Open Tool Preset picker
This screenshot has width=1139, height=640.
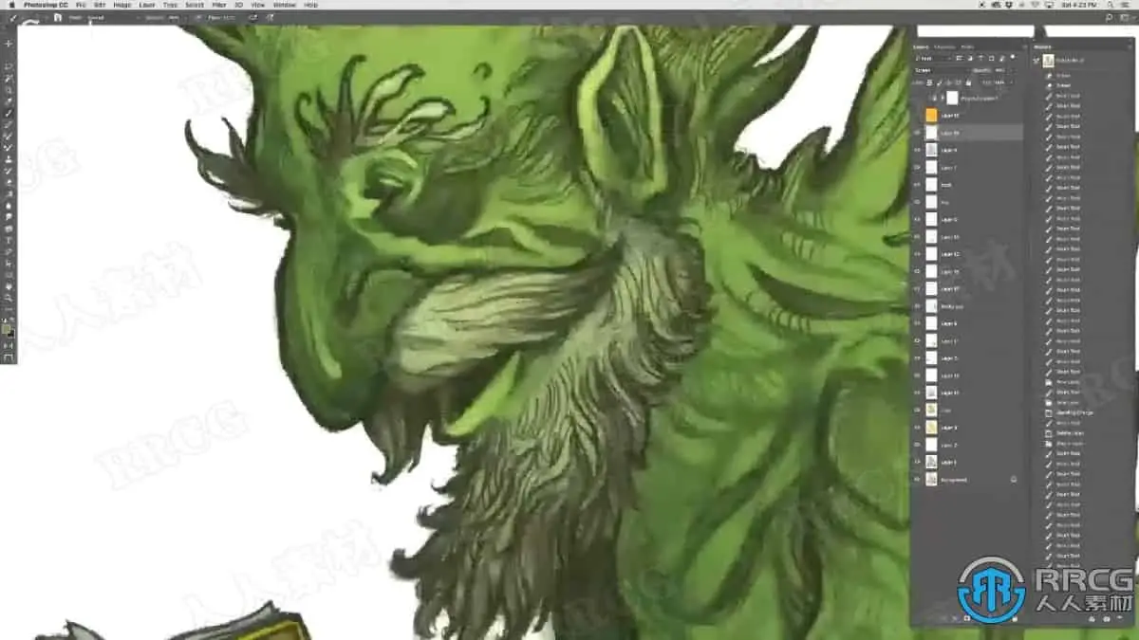point(12,17)
